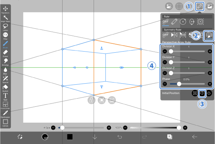
Task: Select the vertical mirror symmetry ruler
Action: click(x=174, y=35)
